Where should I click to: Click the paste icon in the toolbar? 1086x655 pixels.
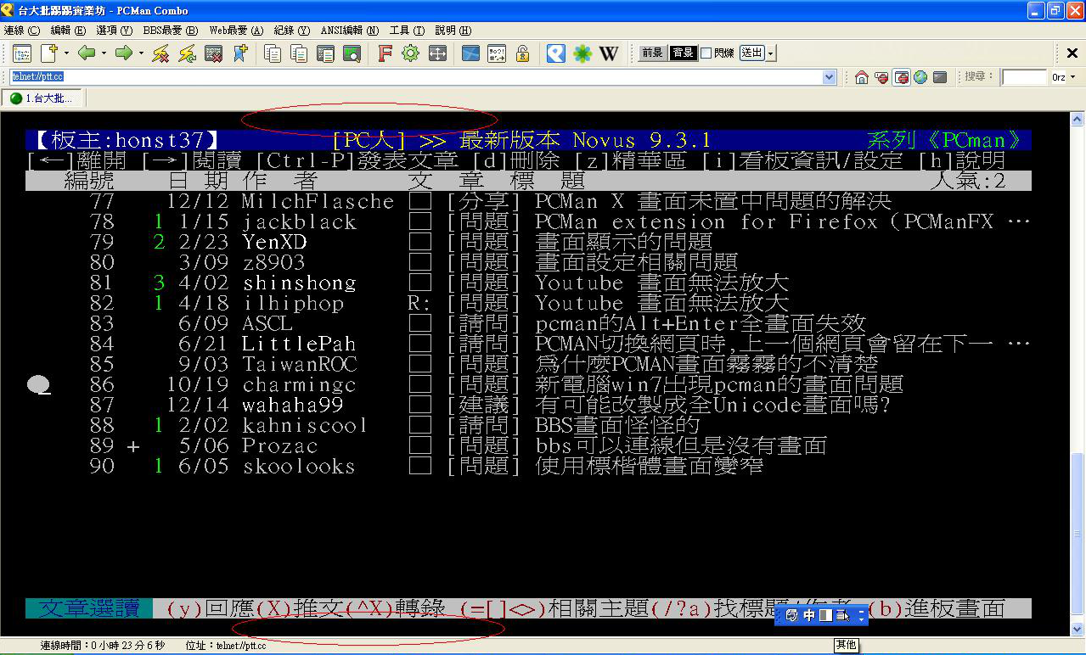point(325,53)
